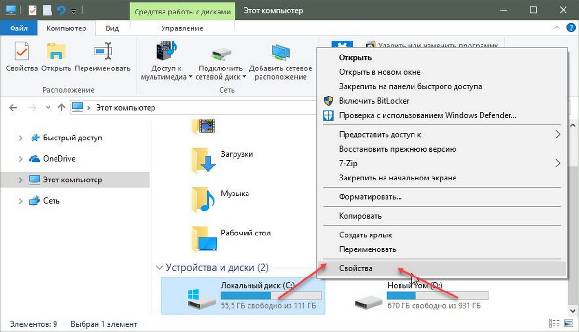
Task: Collapse the ribbon with chevron
Action: pos(556,28)
